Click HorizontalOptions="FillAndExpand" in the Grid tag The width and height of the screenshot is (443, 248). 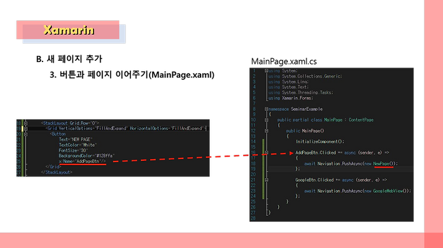click(x=167, y=128)
